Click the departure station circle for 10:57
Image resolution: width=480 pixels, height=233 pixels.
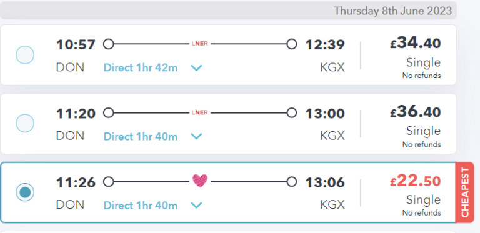[x=108, y=44]
